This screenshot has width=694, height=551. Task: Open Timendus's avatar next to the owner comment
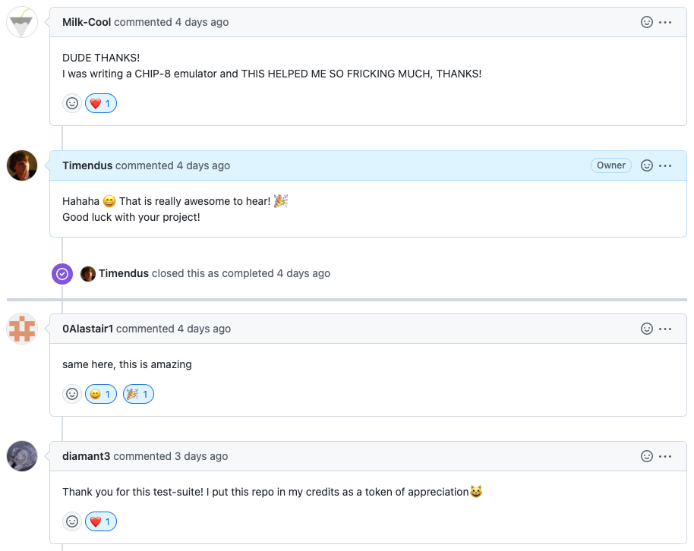pos(22,165)
